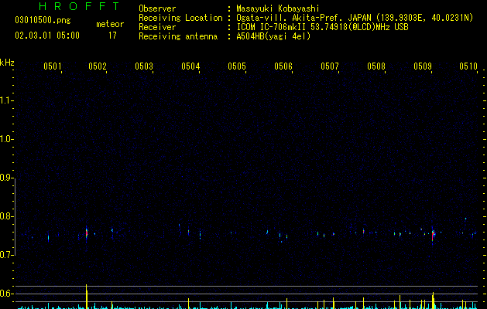The width and height of the screenshot is (487, 309).
Task: Click the 0.6 kHz axis label
Action: pos(7,294)
